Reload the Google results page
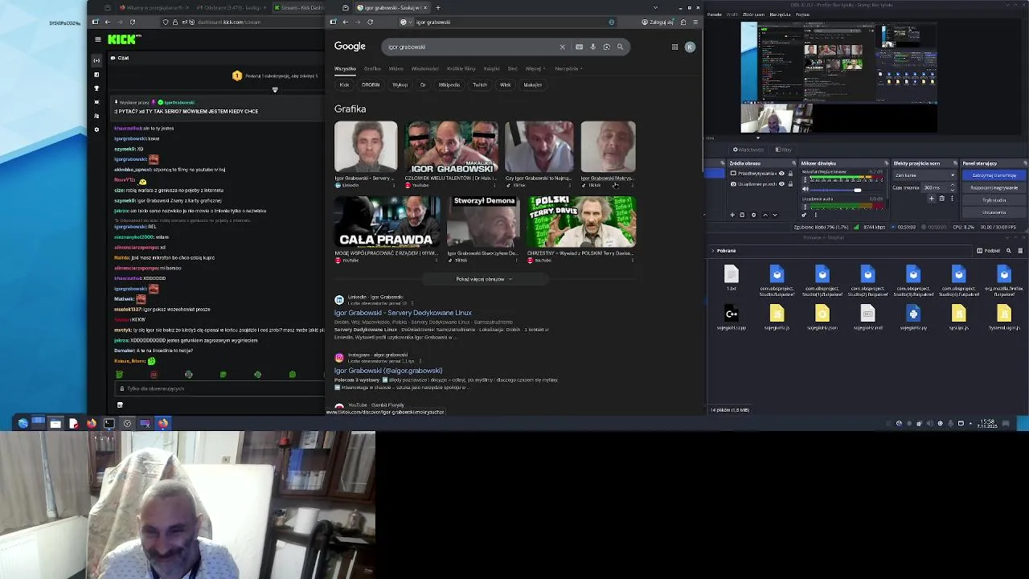This screenshot has width=1029, height=579. point(370,22)
